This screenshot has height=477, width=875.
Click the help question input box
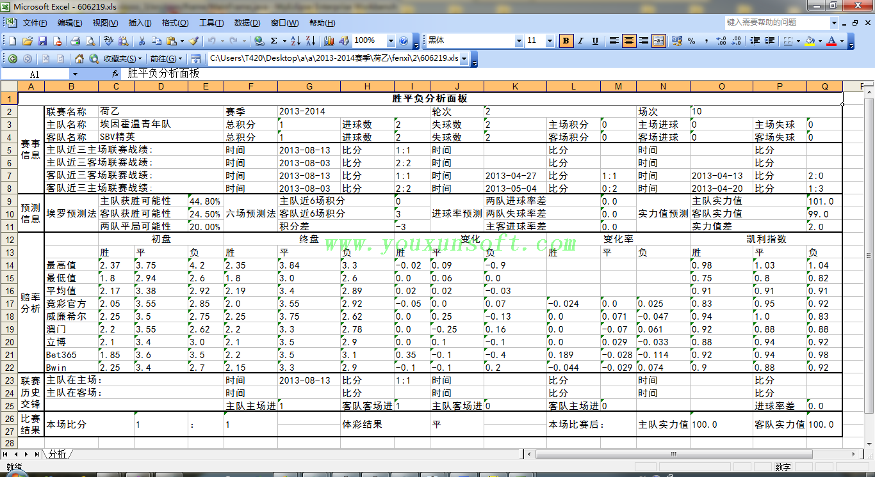click(x=778, y=22)
